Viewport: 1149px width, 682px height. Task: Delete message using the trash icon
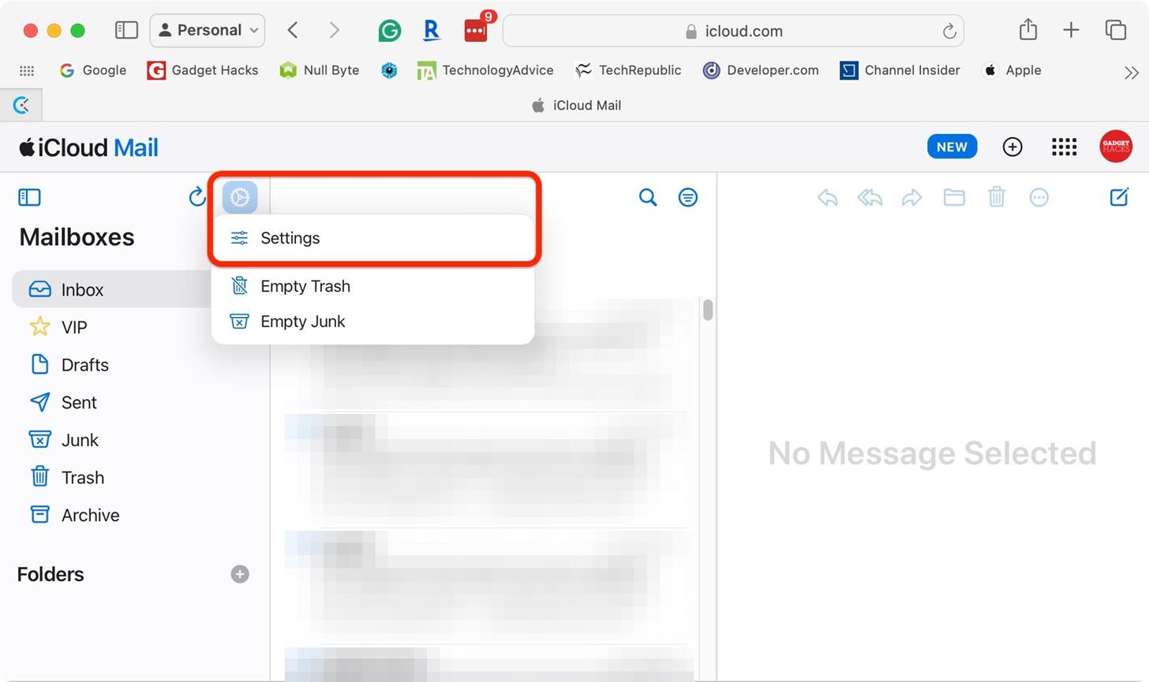[x=996, y=197]
